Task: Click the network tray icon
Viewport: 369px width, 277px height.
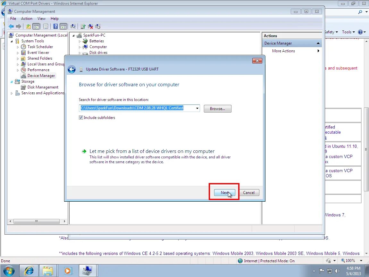Action: click(x=330, y=271)
